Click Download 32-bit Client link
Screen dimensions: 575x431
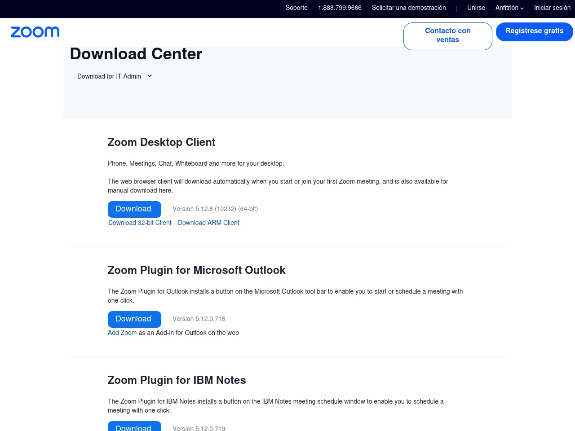pyautogui.click(x=140, y=223)
